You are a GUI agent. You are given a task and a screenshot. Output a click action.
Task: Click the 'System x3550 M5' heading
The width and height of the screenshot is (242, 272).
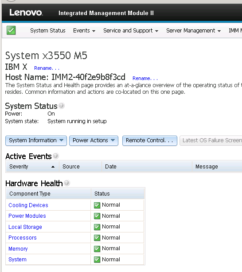point(46,56)
